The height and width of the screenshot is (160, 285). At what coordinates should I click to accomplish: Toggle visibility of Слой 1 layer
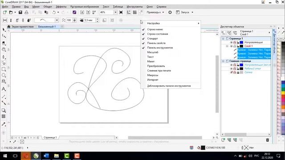tap(231, 46)
